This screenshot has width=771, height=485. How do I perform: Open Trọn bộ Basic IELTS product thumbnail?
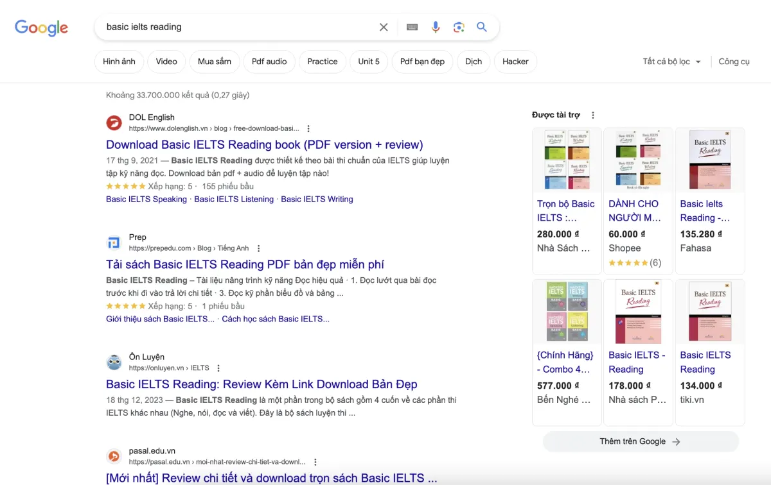coord(567,160)
